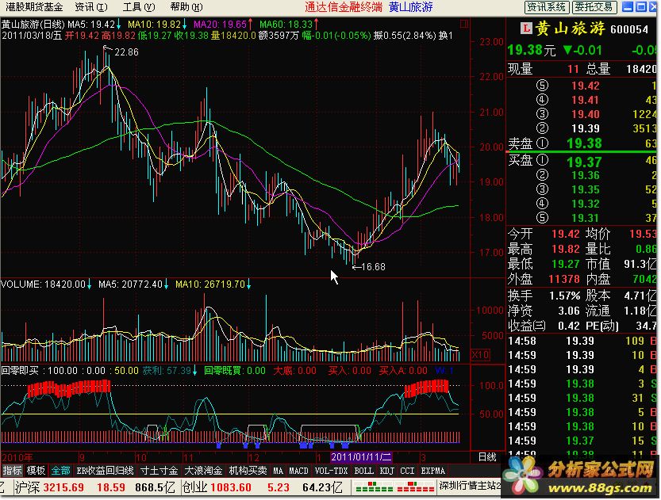The width and height of the screenshot is (661, 500).
Task: Click the buy level ⑤ price 19.31
Action: point(585,218)
